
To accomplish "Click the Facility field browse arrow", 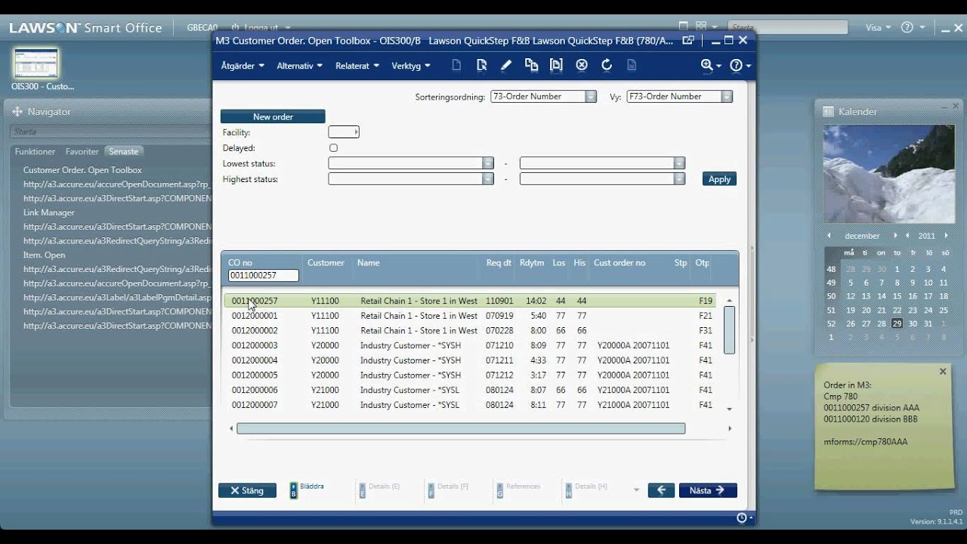I will (357, 132).
